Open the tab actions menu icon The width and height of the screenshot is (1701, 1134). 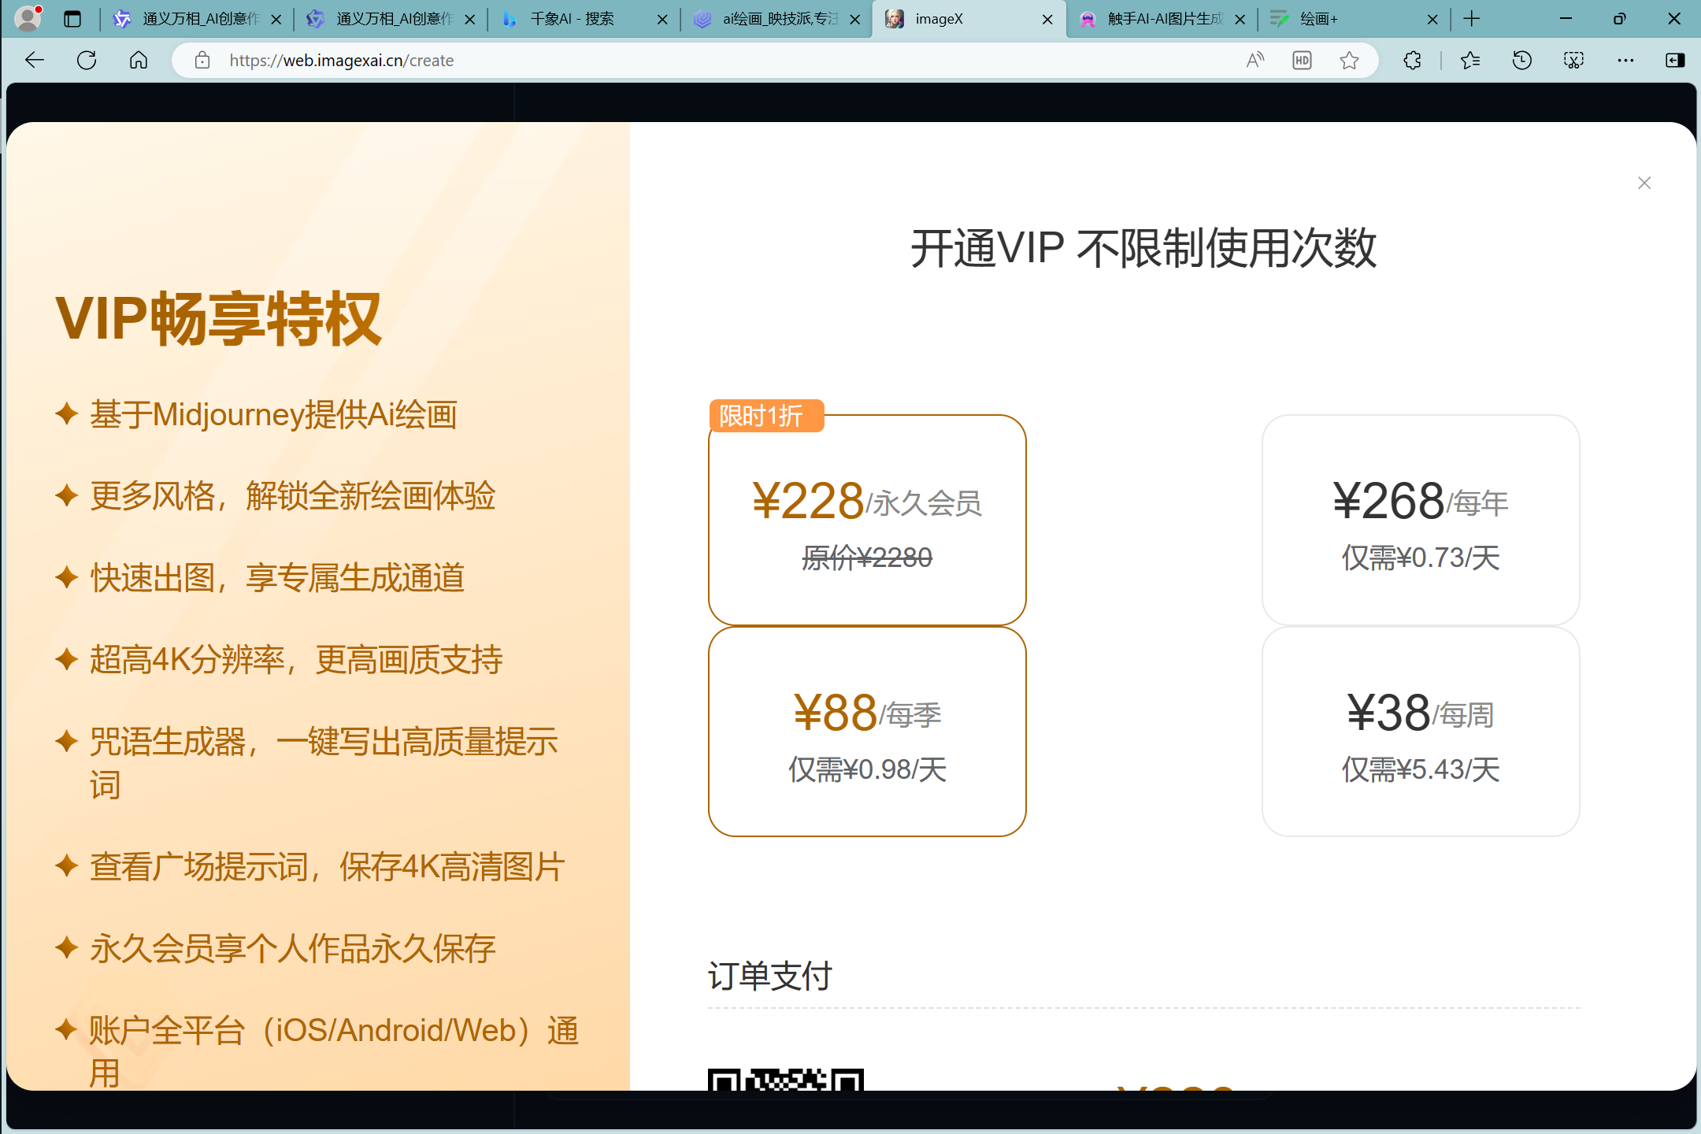[72, 19]
